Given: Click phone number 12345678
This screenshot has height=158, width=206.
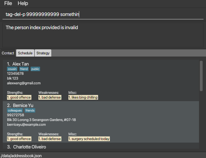Looking at the screenshot, I should click(15, 74).
